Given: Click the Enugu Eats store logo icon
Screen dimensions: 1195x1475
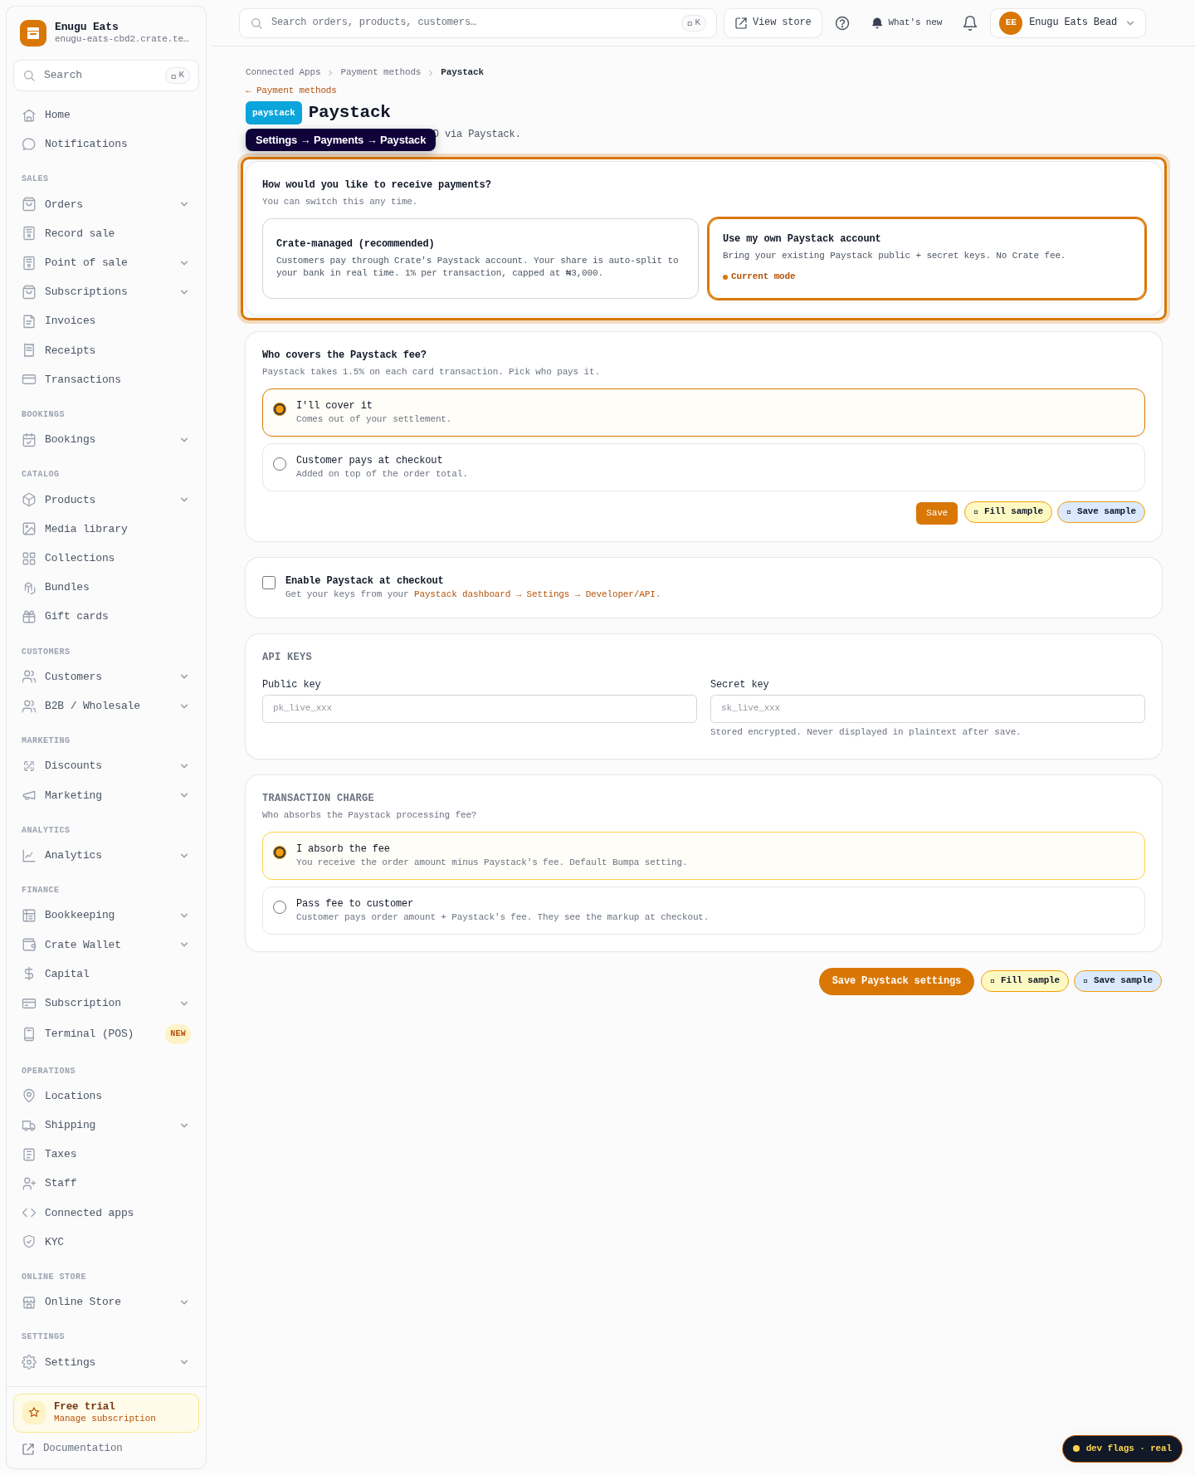Looking at the screenshot, I should [33, 33].
